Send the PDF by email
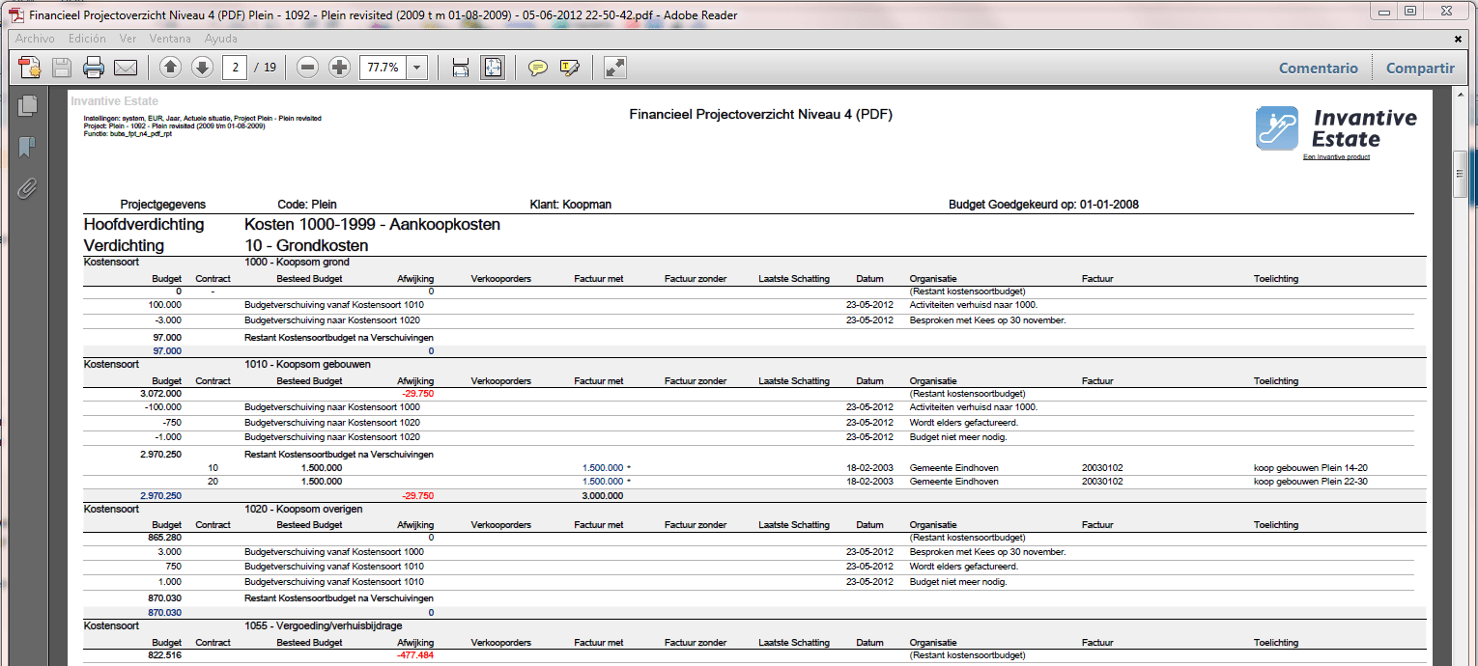This screenshot has width=1478, height=666. tap(126, 68)
